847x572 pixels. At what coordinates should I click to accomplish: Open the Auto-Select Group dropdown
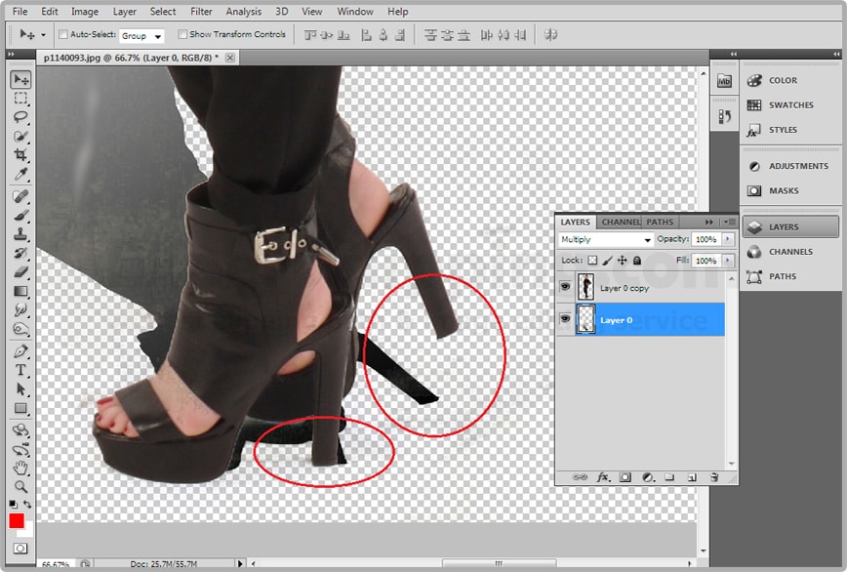pyautogui.click(x=142, y=35)
